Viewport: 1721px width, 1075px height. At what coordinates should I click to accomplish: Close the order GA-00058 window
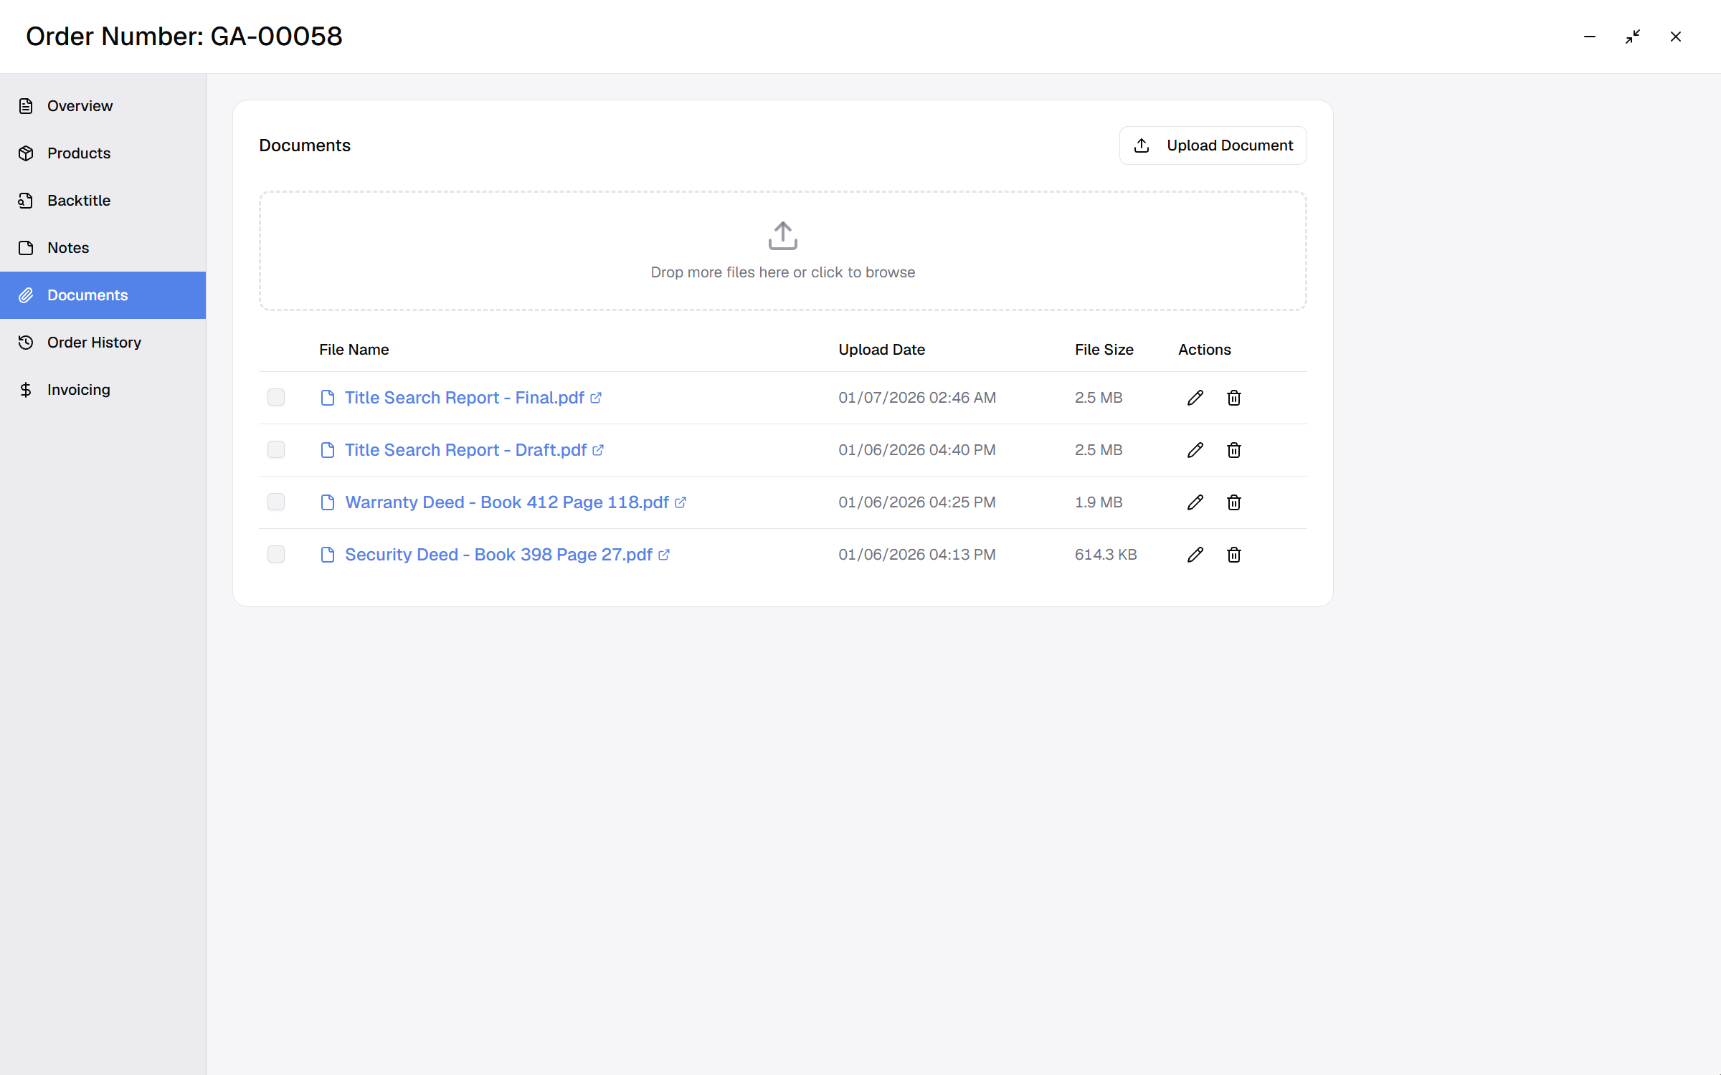coord(1676,37)
